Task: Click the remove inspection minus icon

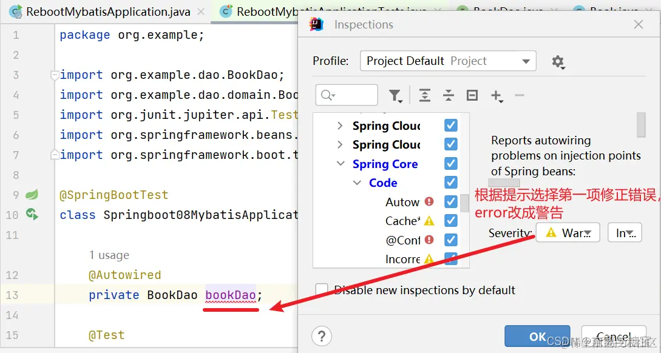Action: coord(520,96)
